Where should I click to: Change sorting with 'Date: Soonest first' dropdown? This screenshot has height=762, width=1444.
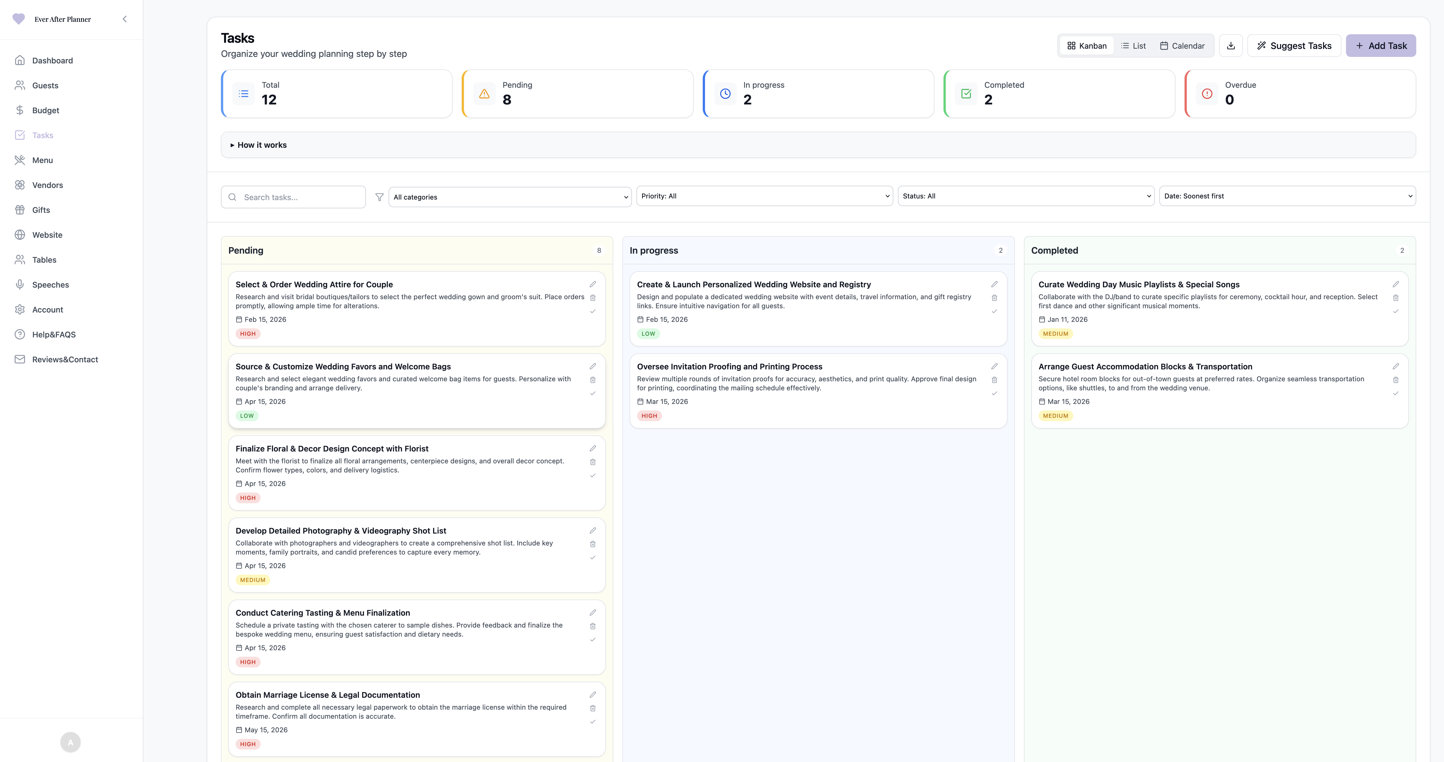pos(1287,196)
